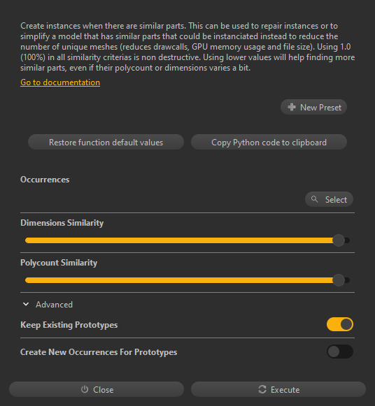Click the power icon on Close button
Image resolution: width=375 pixels, height=406 pixels.
[x=85, y=389]
